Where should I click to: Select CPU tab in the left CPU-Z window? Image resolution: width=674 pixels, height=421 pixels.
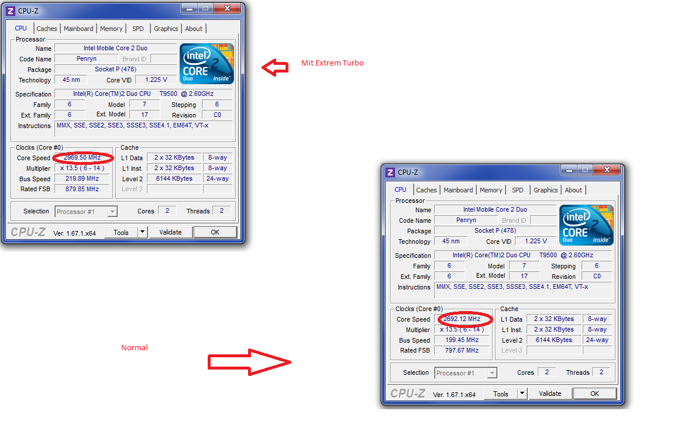tap(20, 28)
